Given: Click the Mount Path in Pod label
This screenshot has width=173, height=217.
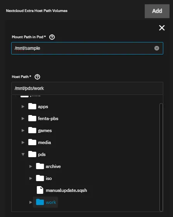Looking at the screenshot, I should (x=29, y=37).
